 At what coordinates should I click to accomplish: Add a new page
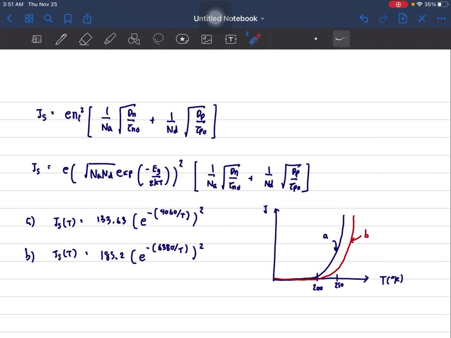click(x=402, y=18)
